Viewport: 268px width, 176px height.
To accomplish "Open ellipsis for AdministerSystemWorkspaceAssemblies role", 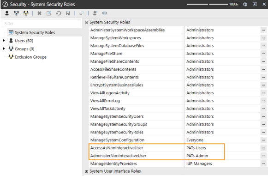I will (263, 30).
